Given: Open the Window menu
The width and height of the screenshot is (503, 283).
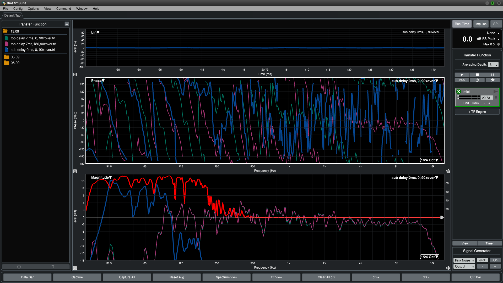Looking at the screenshot, I should (x=82, y=9).
